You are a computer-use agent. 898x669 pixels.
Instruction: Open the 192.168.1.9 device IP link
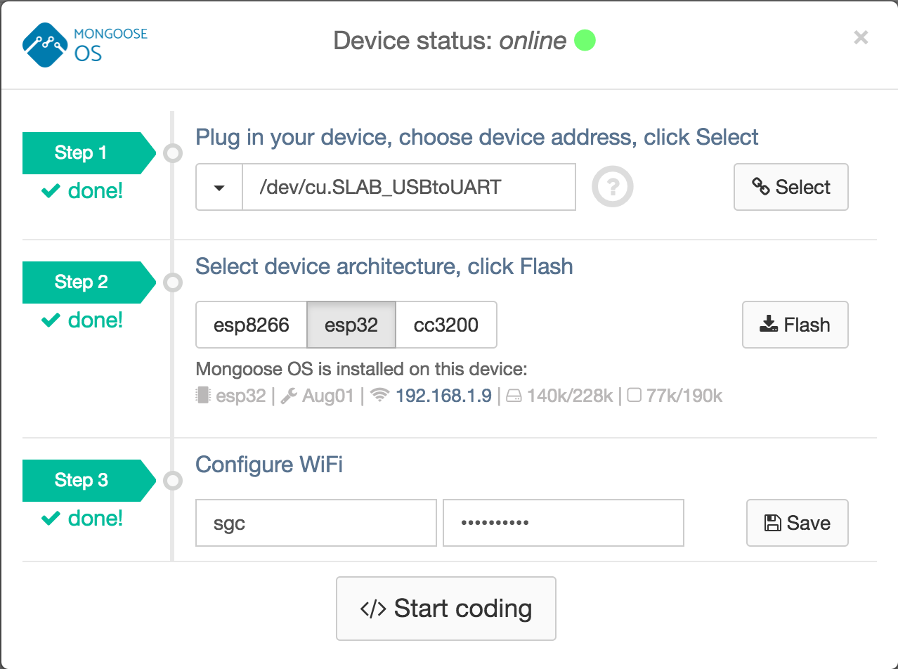(x=443, y=396)
